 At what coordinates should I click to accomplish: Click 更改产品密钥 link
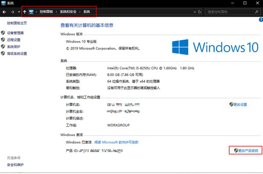248,151
